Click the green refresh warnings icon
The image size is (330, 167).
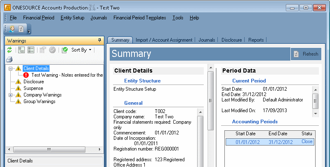point(10,50)
